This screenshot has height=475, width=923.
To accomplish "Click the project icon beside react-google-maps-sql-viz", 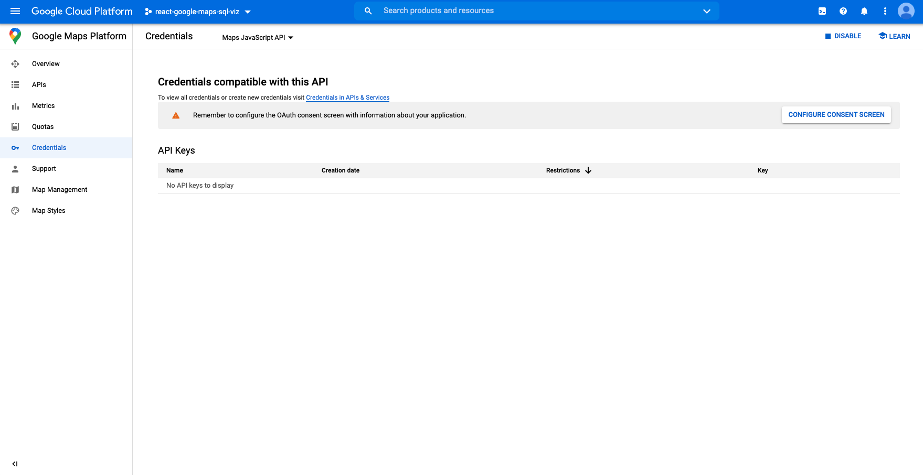I will [x=148, y=12].
